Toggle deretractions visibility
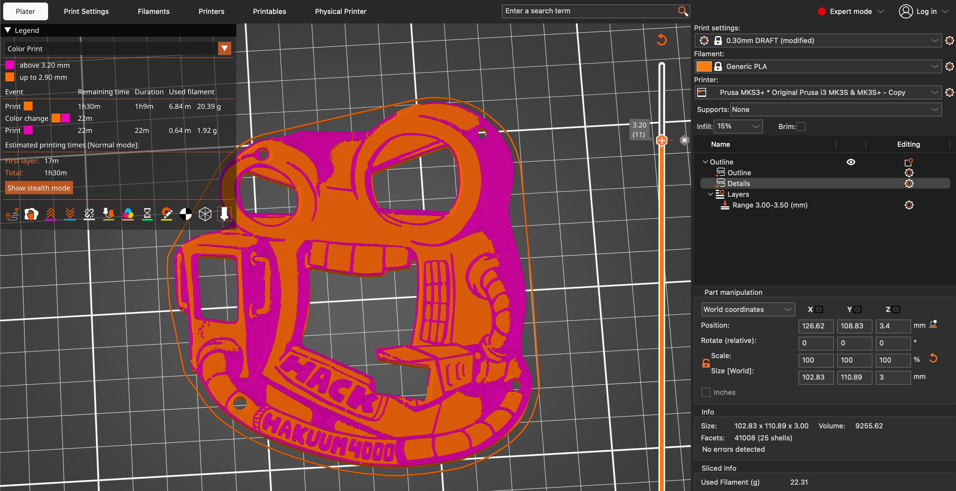This screenshot has height=491, width=956. pos(70,214)
